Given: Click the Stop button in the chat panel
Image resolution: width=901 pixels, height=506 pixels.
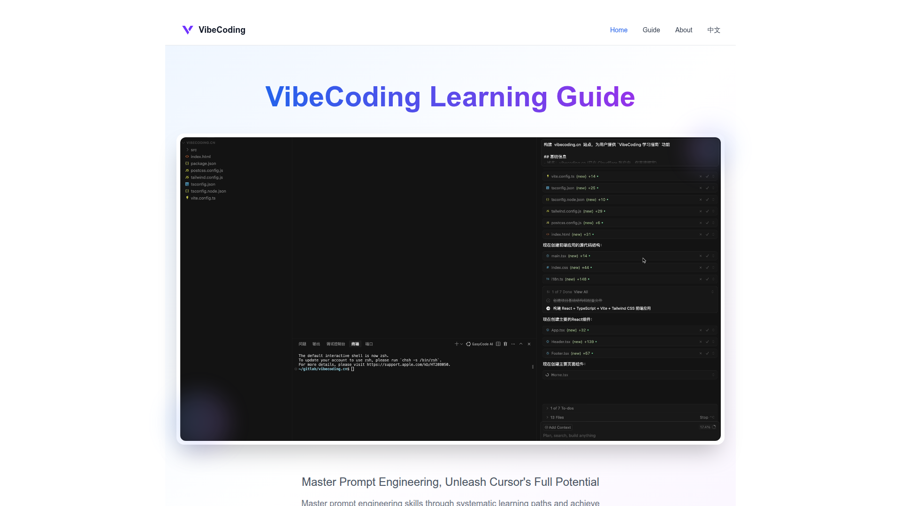Looking at the screenshot, I should point(704,417).
